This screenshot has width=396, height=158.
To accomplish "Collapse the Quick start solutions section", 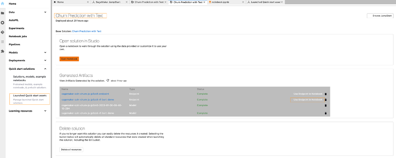I will click(x=45, y=69).
